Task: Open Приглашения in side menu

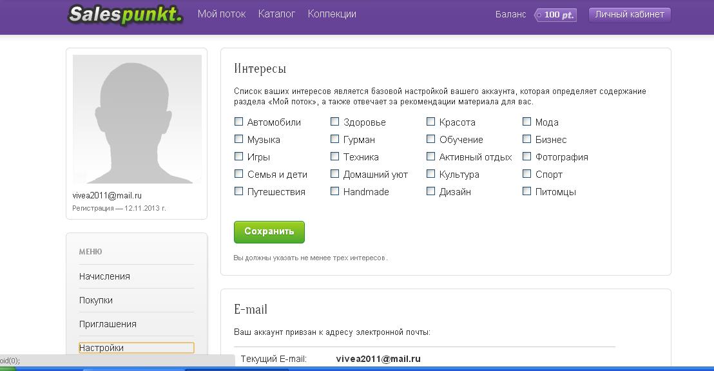Action: 108,324
